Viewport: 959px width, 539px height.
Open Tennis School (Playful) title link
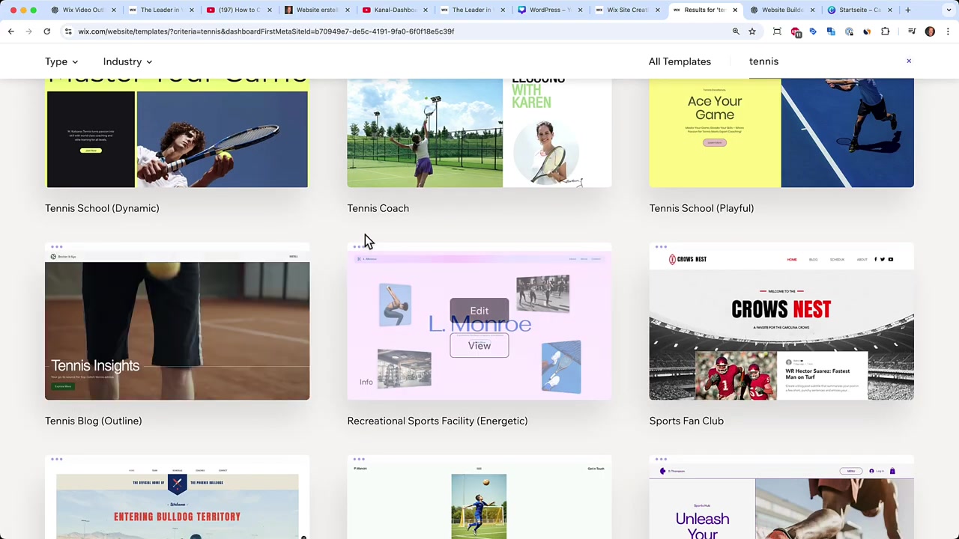pyautogui.click(x=701, y=208)
